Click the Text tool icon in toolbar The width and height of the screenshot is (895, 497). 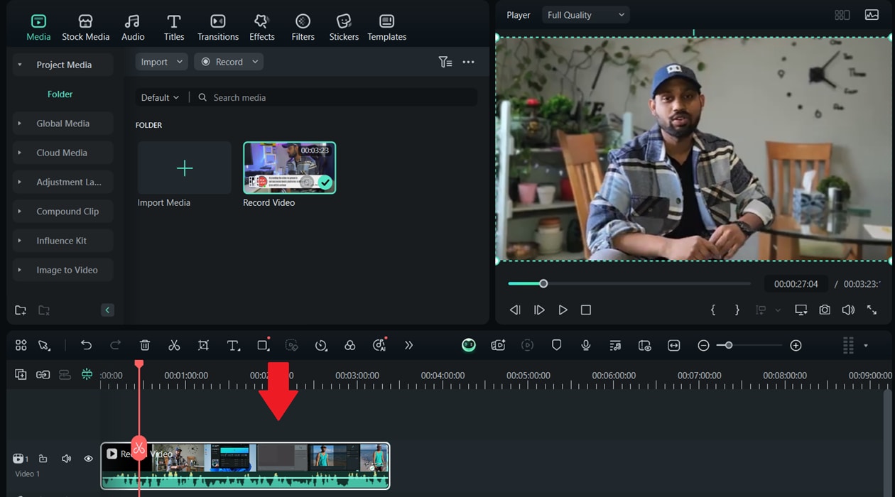(x=233, y=346)
